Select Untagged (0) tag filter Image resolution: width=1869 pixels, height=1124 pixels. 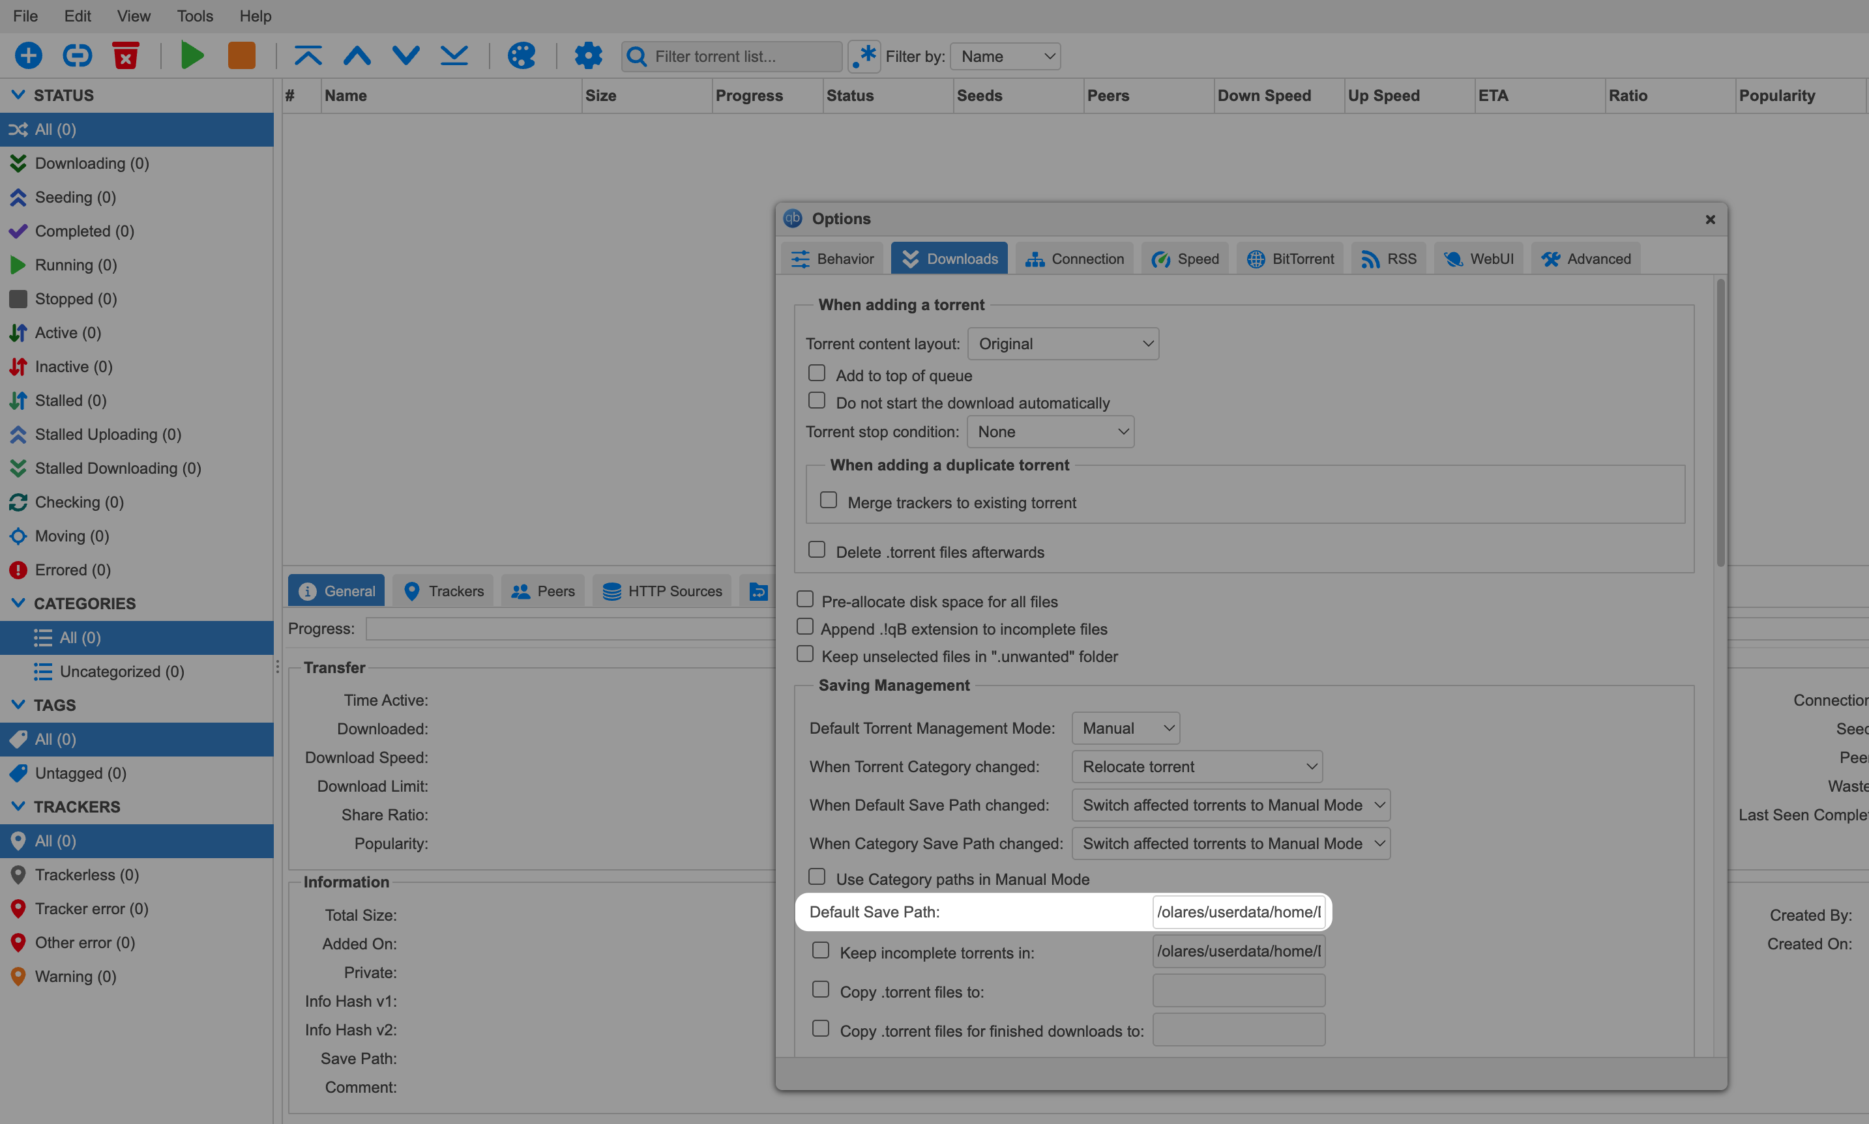(136, 773)
